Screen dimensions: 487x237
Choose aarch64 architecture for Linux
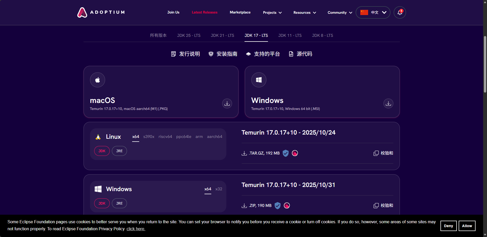tap(215, 137)
